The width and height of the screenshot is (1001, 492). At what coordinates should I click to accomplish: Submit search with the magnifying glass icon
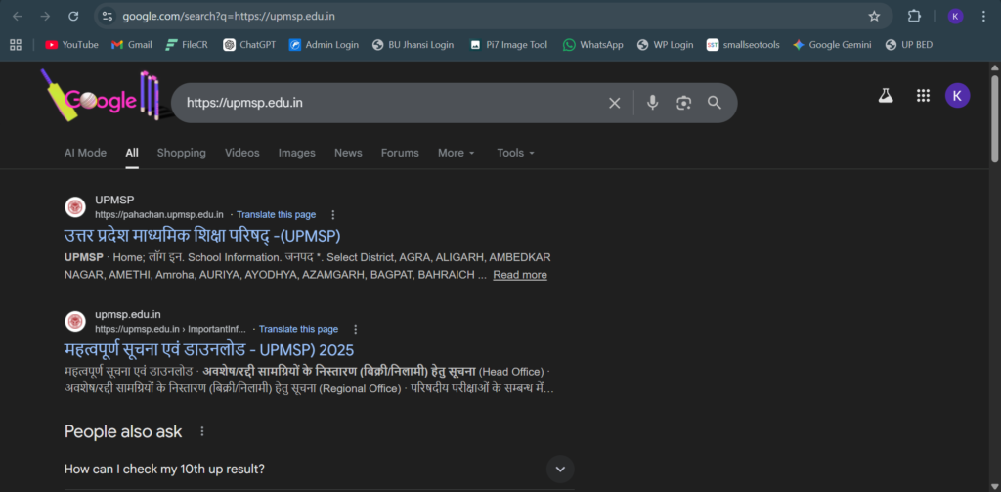tap(715, 103)
